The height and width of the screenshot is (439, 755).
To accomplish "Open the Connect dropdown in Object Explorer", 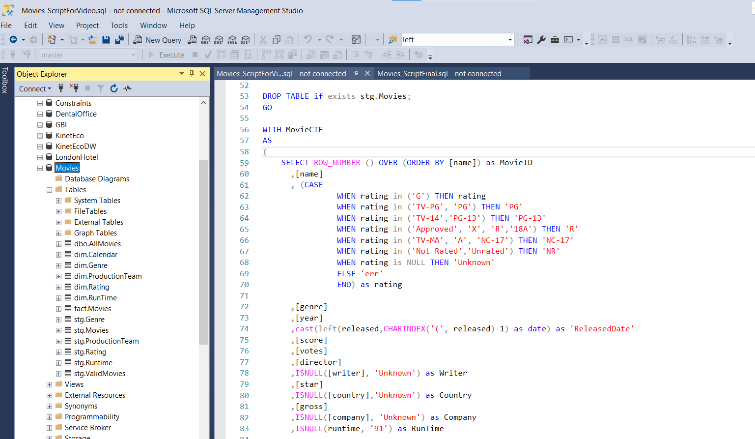I will 35,88.
